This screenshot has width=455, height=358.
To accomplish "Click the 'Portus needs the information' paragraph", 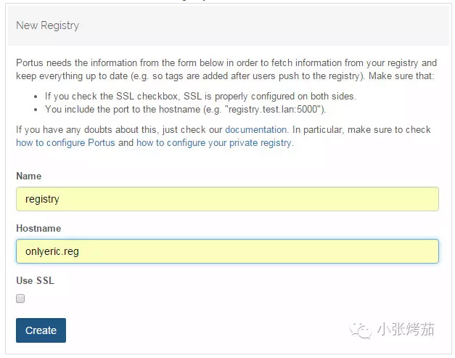I will point(226,70).
